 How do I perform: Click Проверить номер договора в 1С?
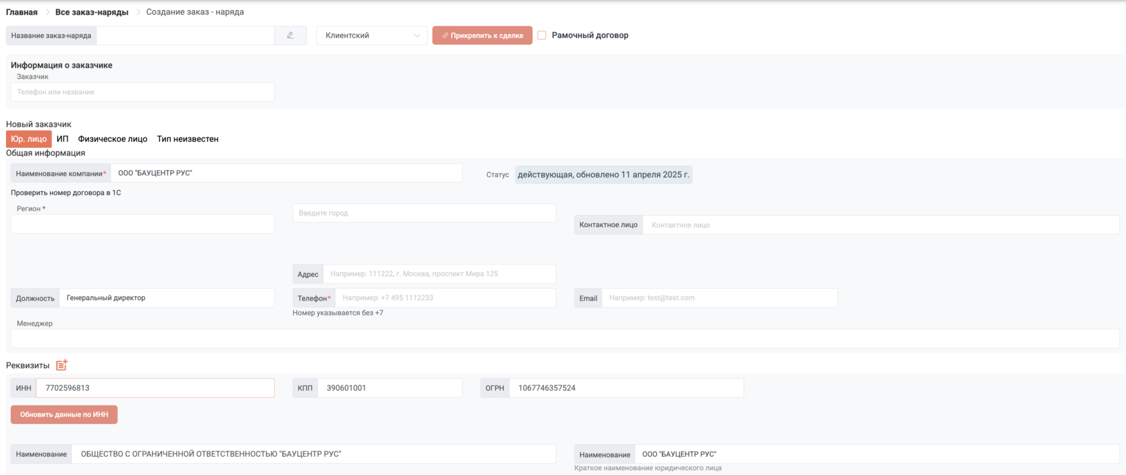(x=66, y=192)
